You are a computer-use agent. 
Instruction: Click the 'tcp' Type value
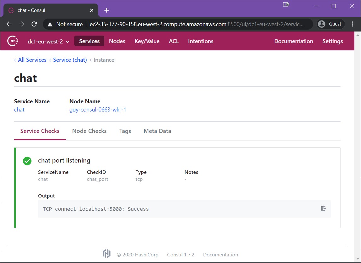pyautogui.click(x=139, y=179)
